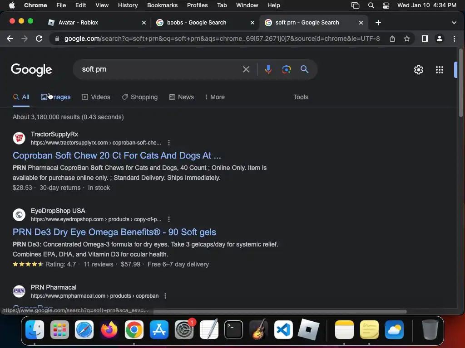465x348 pixels.
Task: Expand the tab search chevron
Action: [x=454, y=23]
